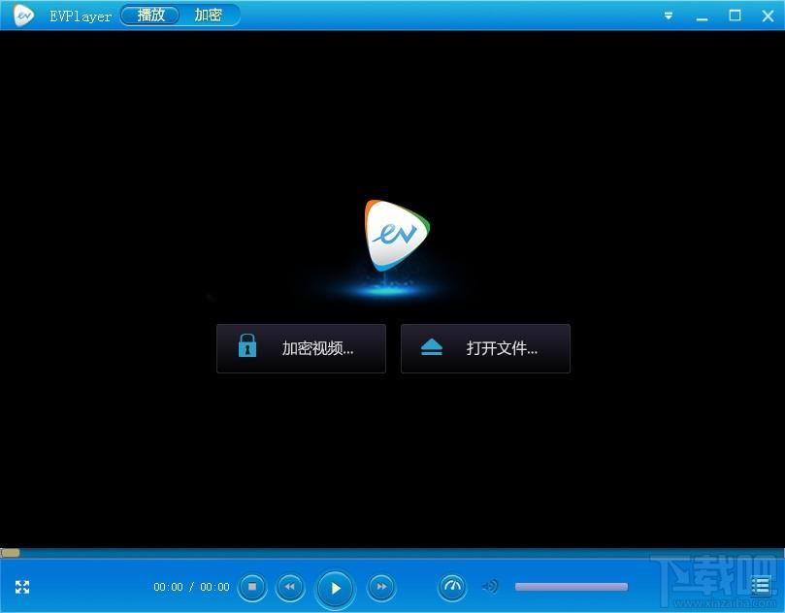Maximize the EVPlayer window
Screen dimensions: 785x613
tap(735, 16)
